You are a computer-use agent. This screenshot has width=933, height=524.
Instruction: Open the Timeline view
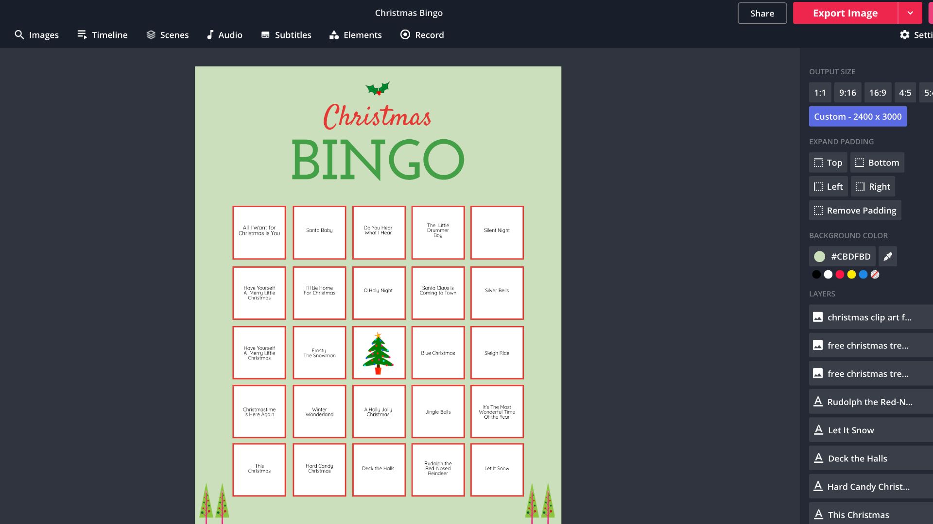tap(102, 35)
